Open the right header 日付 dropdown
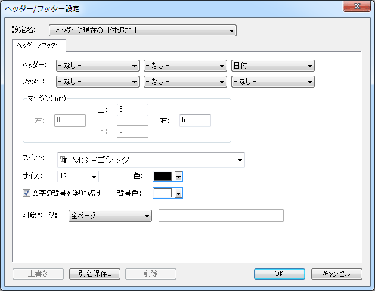Image resolution: width=375 pixels, height=291 pixels. pos(273,66)
